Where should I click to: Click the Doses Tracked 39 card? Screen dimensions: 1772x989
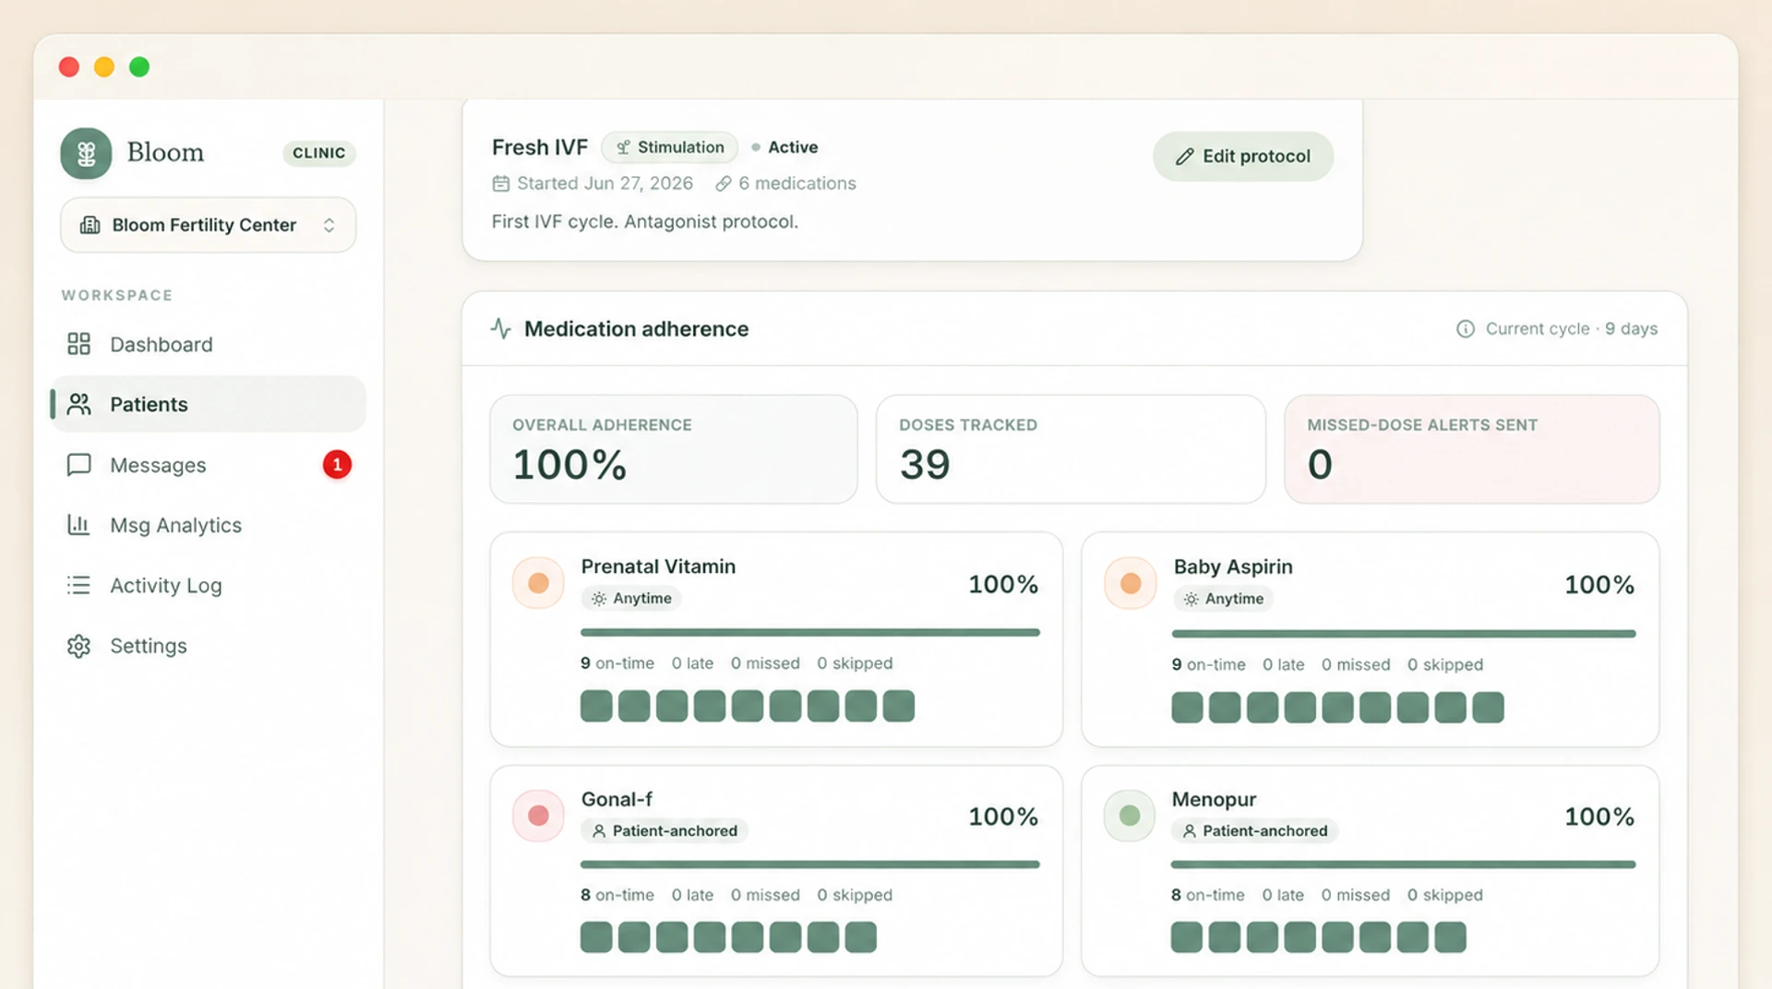pos(1071,449)
